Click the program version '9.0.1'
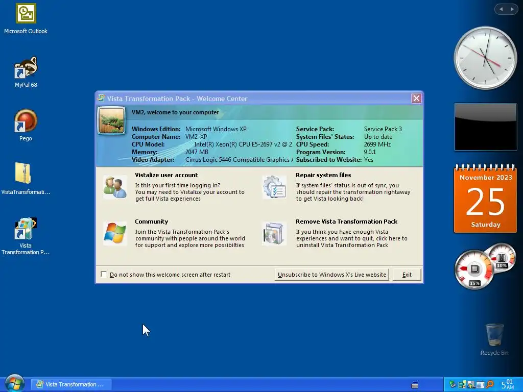 pyautogui.click(x=370, y=152)
